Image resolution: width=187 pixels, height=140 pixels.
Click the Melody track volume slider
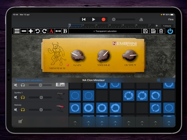[40, 110]
